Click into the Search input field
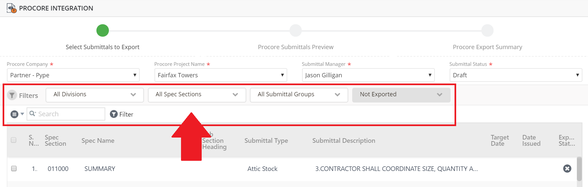This screenshot has width=588, height=187. (x=69, y=114)
